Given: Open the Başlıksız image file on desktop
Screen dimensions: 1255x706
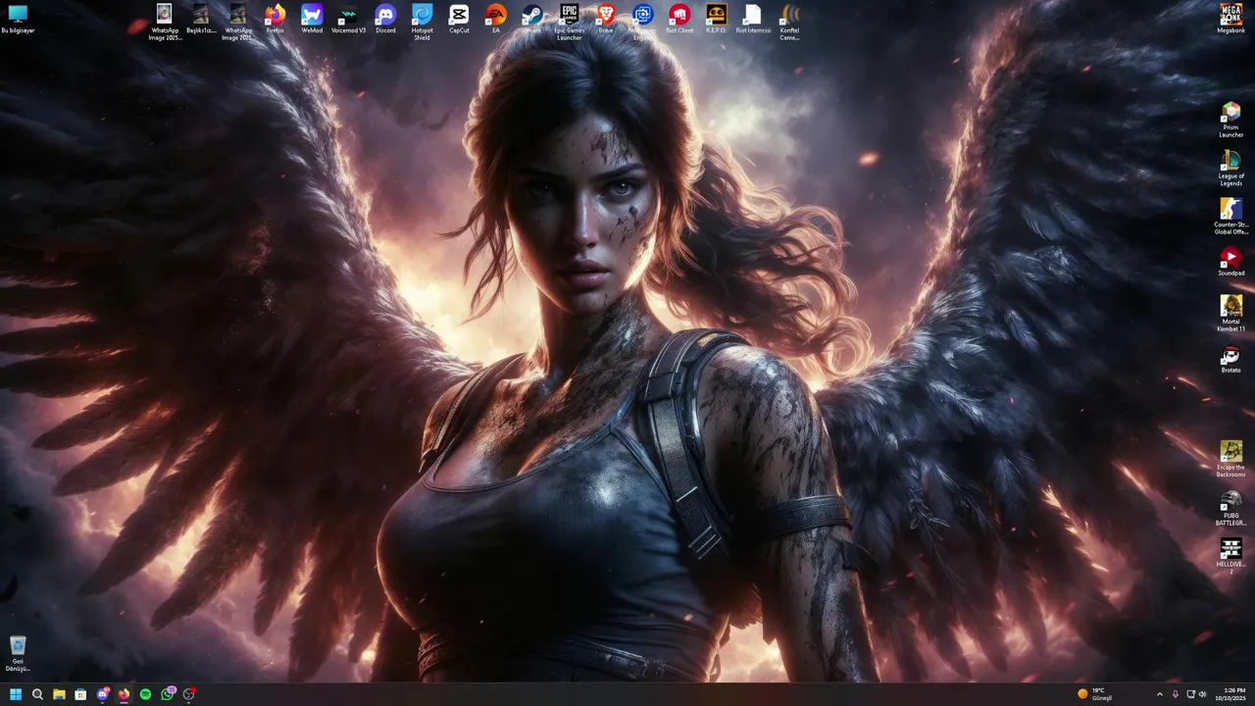Looking at the screenshot, I should click(201, 19).
